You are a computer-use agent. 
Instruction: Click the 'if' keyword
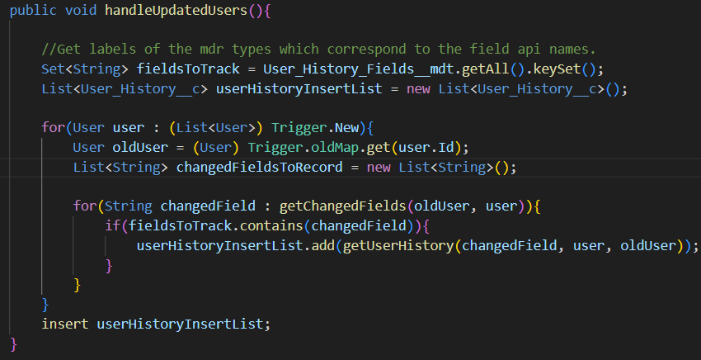(112, 225)
